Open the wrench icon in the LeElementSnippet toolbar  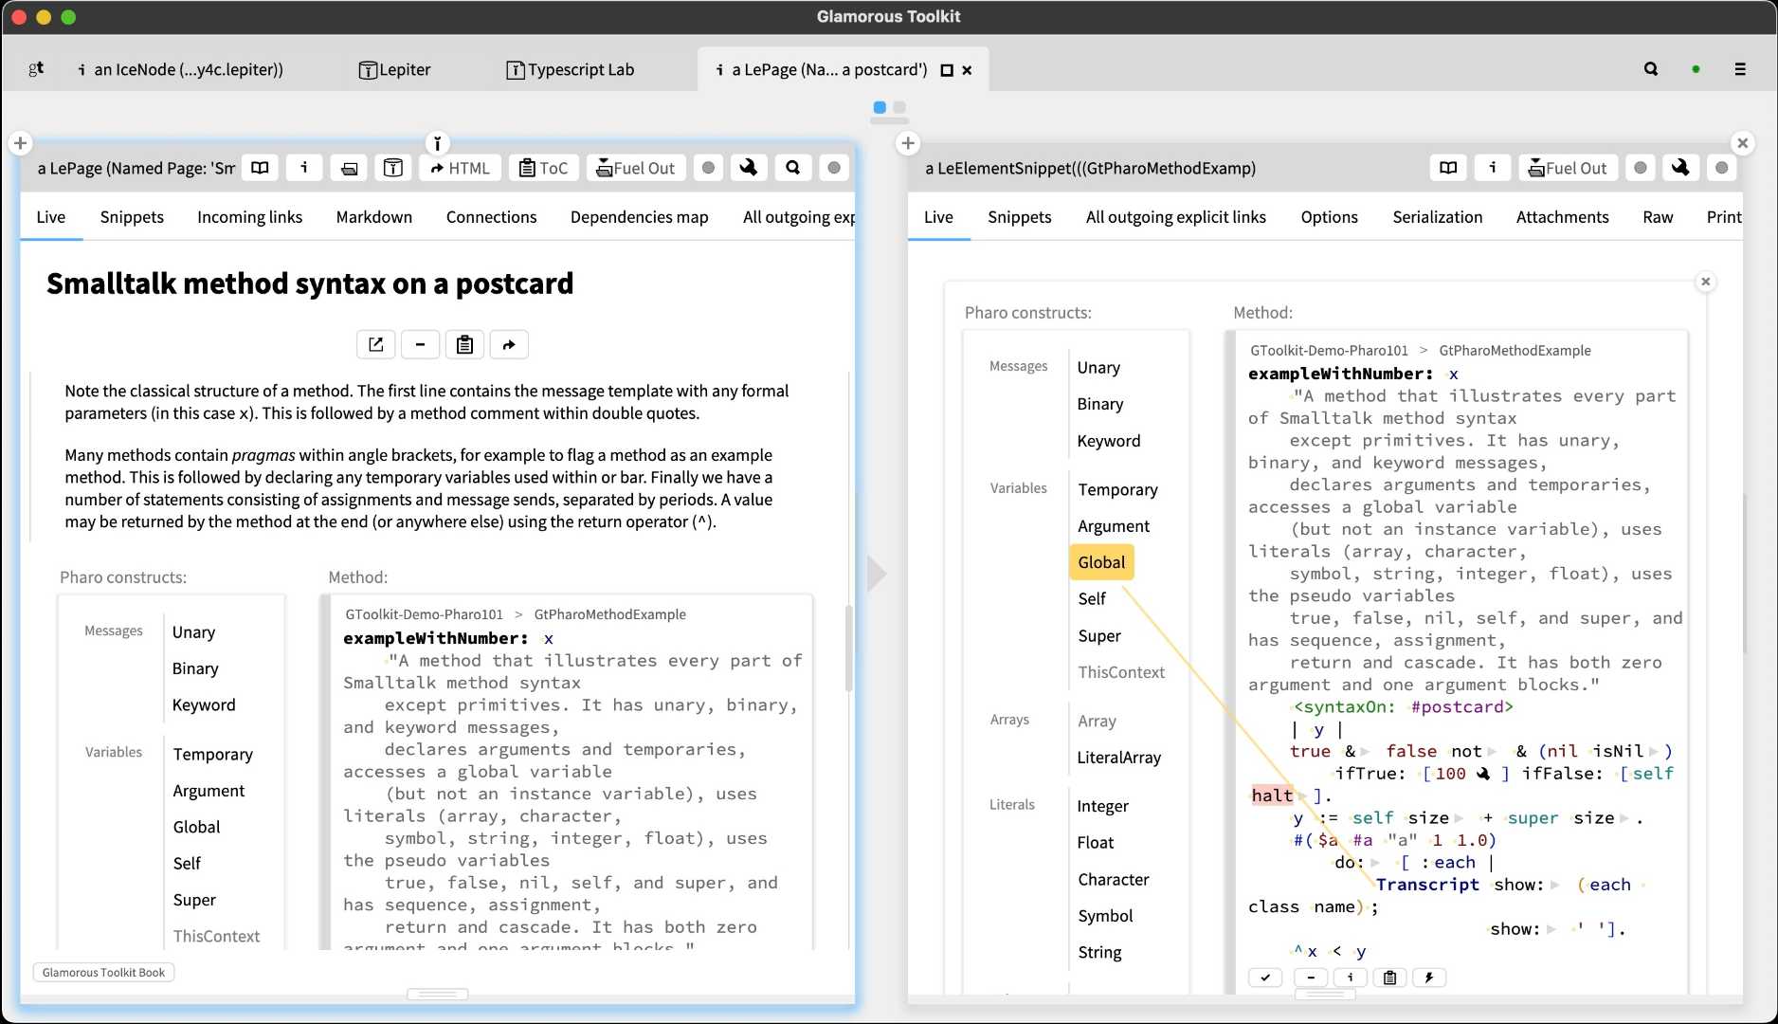pos(1680,168)
